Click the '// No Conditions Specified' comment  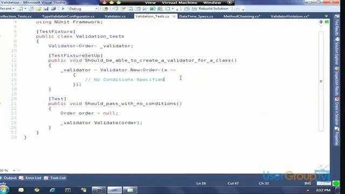(x=125, y=79)
